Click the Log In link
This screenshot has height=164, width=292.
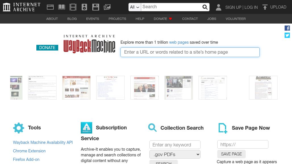(251, 7)
